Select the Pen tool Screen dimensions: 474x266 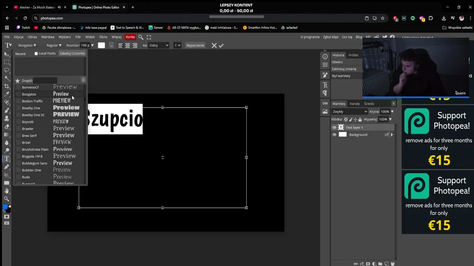[x=7, y=167]
